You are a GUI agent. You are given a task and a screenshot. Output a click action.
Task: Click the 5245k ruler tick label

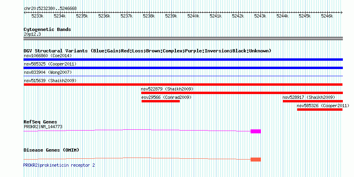click(305, 16)
